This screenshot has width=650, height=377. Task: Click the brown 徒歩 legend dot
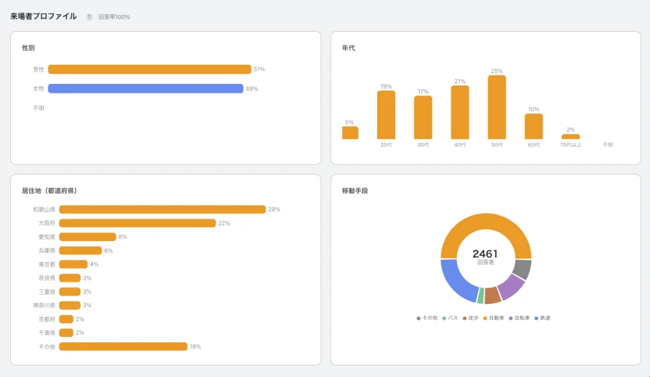point(464,318)
